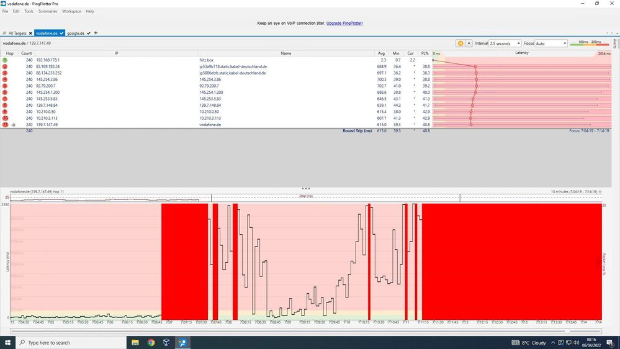Select the red hop 9 circle icon
The height and width of the screenshot is (349, 620).
(x=5, y=112)
